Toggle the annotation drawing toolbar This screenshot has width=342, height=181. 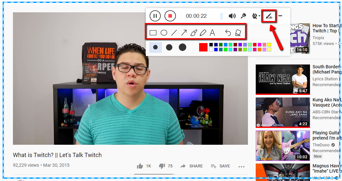coord(269,16)
